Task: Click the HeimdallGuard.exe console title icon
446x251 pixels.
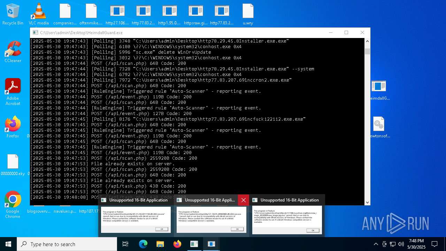Action: [x=35, y=32]
